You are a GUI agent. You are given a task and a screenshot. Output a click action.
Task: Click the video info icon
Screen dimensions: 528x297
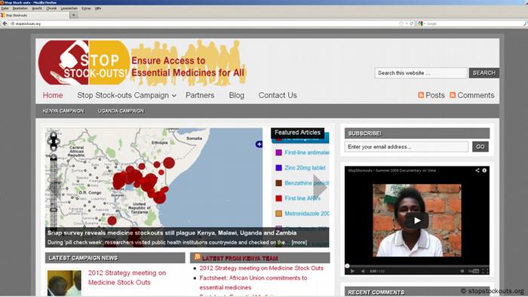[484, 170]
